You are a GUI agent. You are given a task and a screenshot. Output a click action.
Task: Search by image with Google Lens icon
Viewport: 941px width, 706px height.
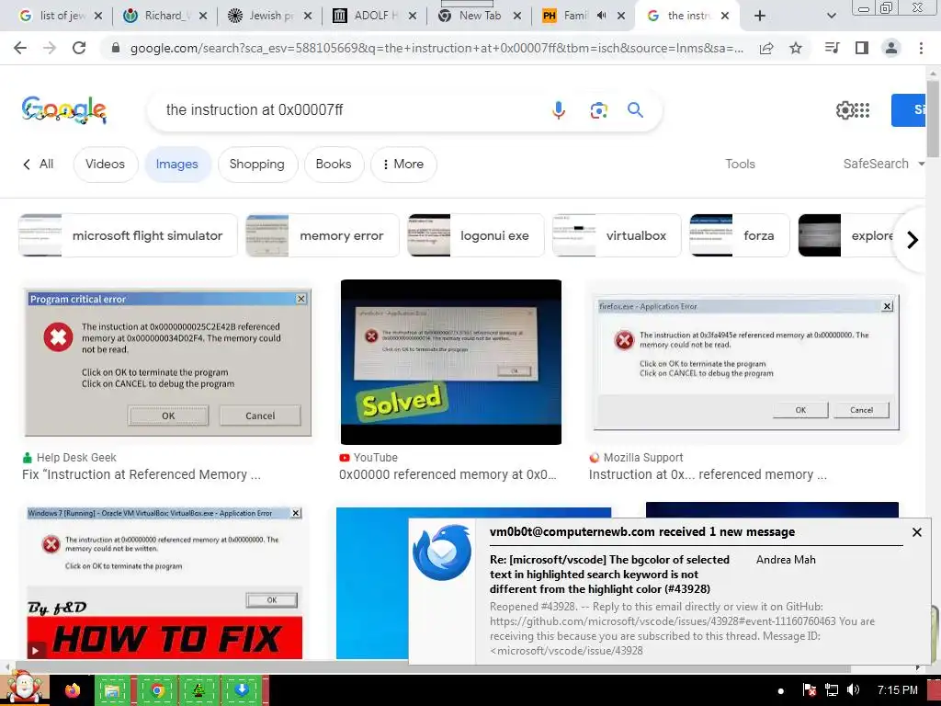click(598, 110)
